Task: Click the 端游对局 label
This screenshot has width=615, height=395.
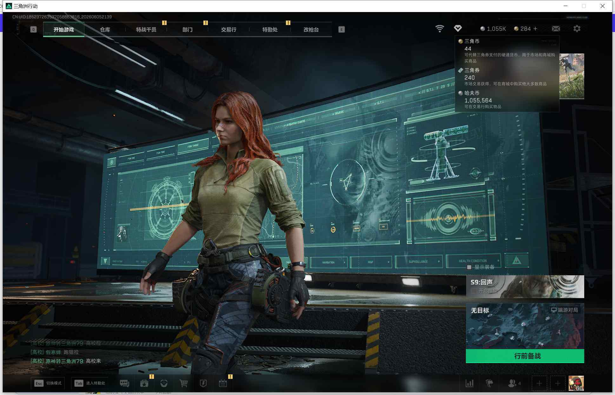Action: [568, 310]
